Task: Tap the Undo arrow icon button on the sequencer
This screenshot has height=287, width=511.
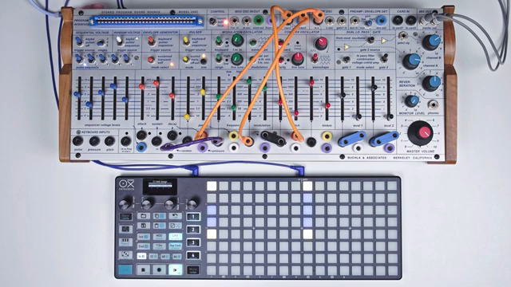Action: pyautogui.click(x=176, y=216)
